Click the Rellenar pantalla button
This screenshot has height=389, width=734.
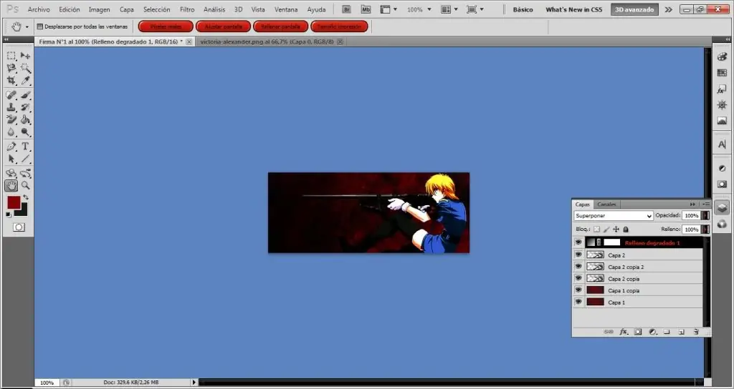[x=281, y=26]
